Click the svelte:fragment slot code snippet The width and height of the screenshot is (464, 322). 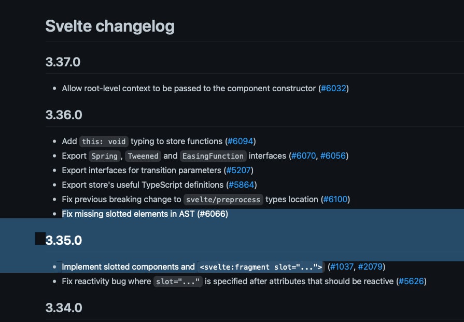[x=261, y=267]
